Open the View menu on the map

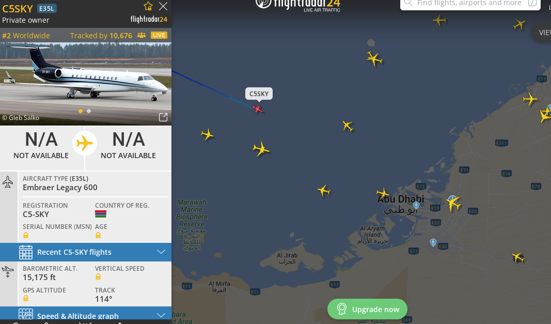543,33
